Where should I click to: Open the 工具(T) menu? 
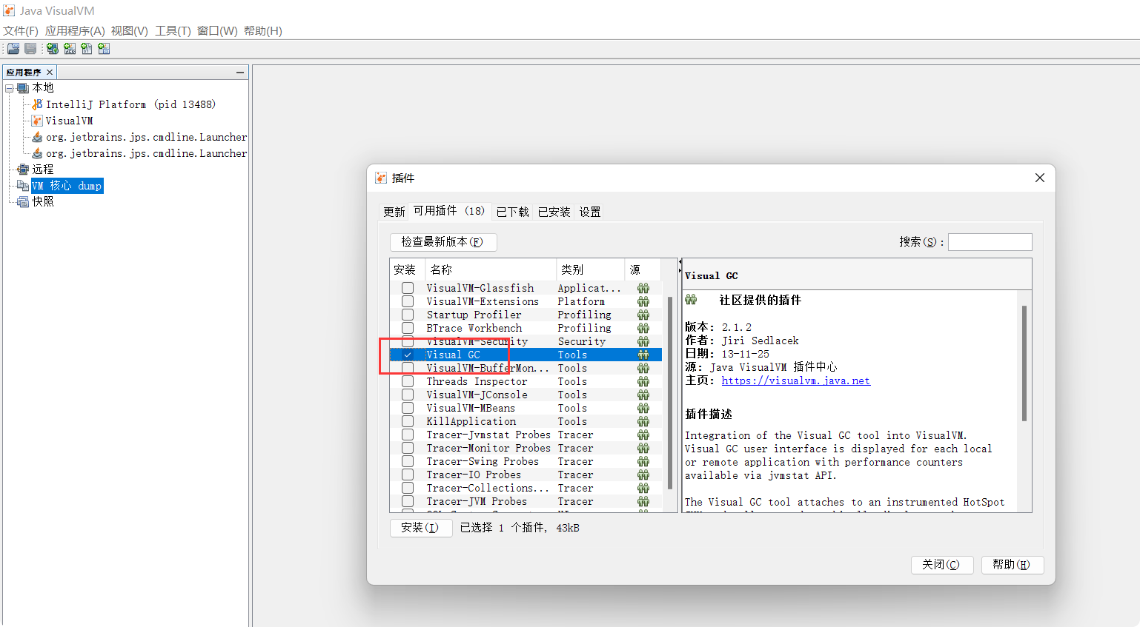click(173, 31)
